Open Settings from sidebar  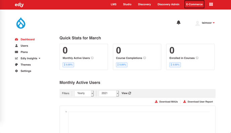point(26,71)
